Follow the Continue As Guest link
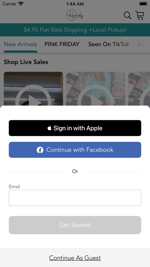Viewport: 150px width, 267px height. tap(75, 258)
